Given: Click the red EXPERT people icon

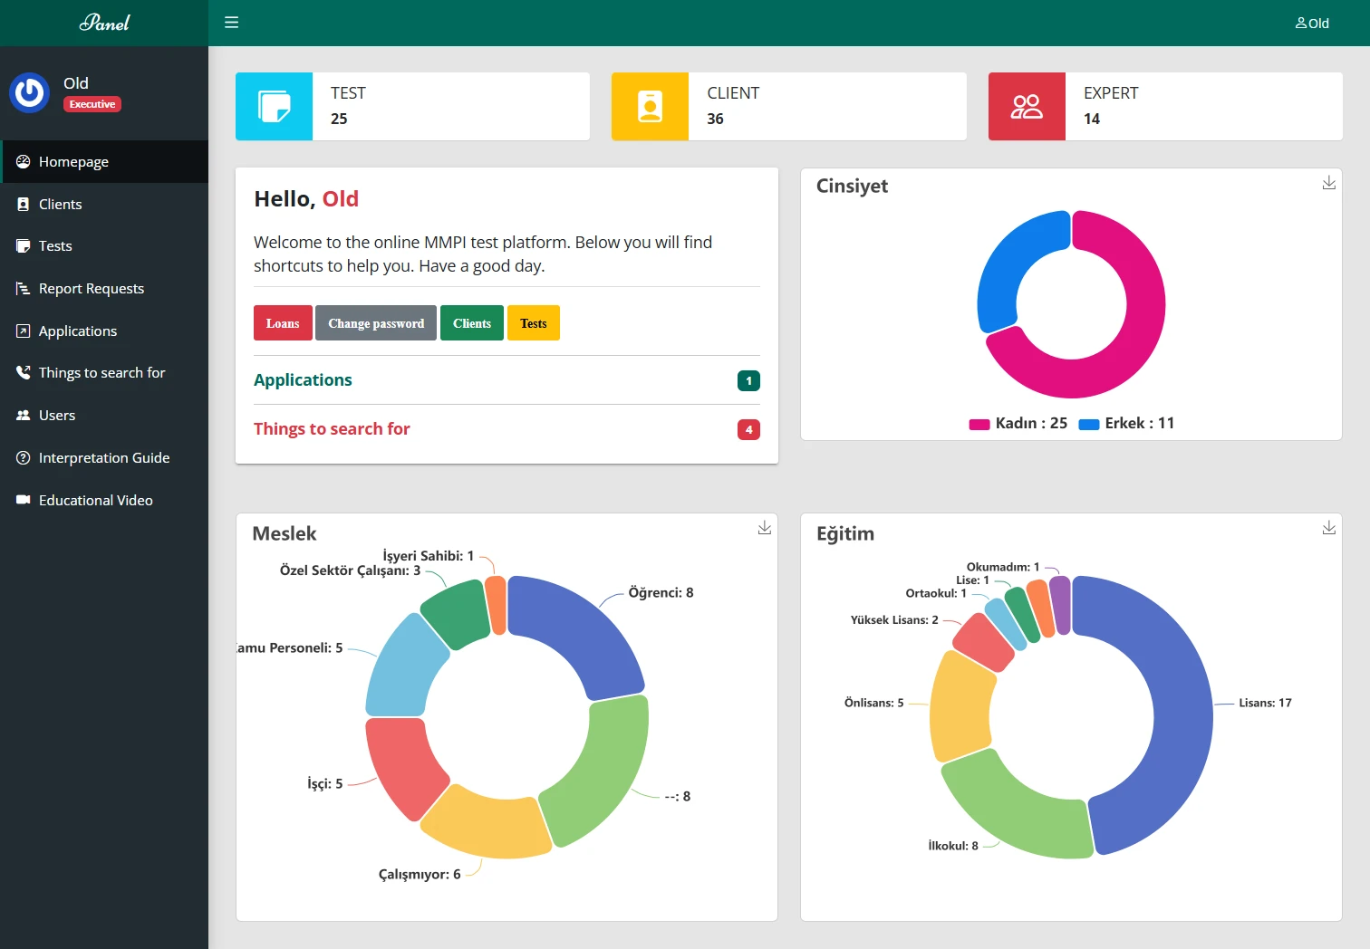Looking at the screenshot, I should [1026, 106].
